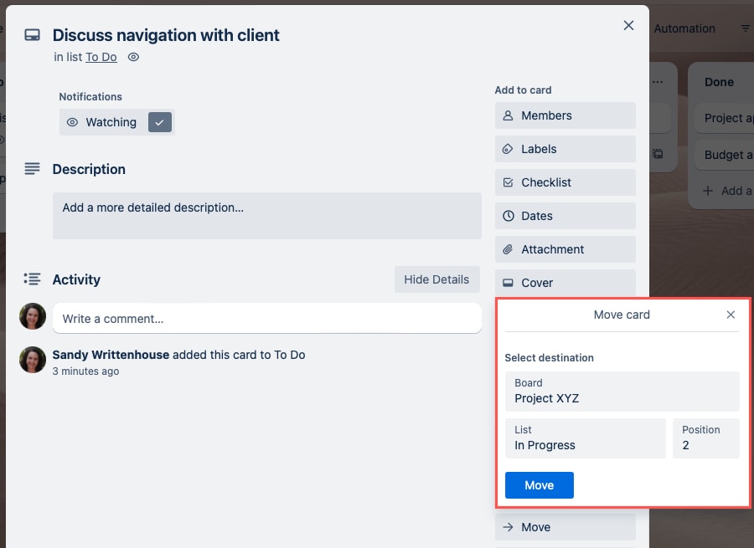
Task: Click the Activity list icon
Action: [32, 279]
